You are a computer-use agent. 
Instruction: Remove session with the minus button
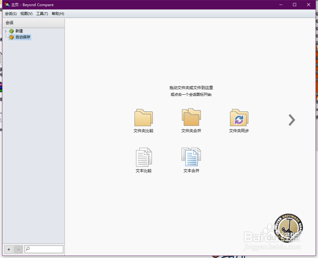[x=18, y=249]
